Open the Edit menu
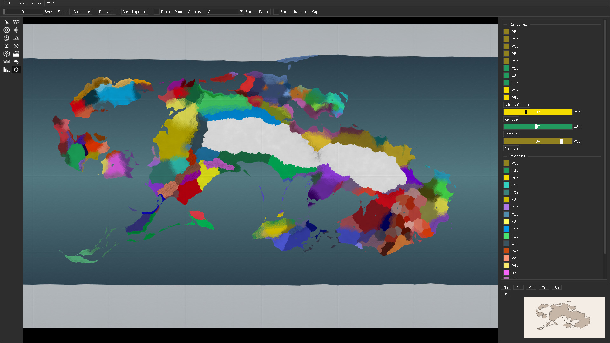Screen dimensions: 610x343 click(22, 3)
